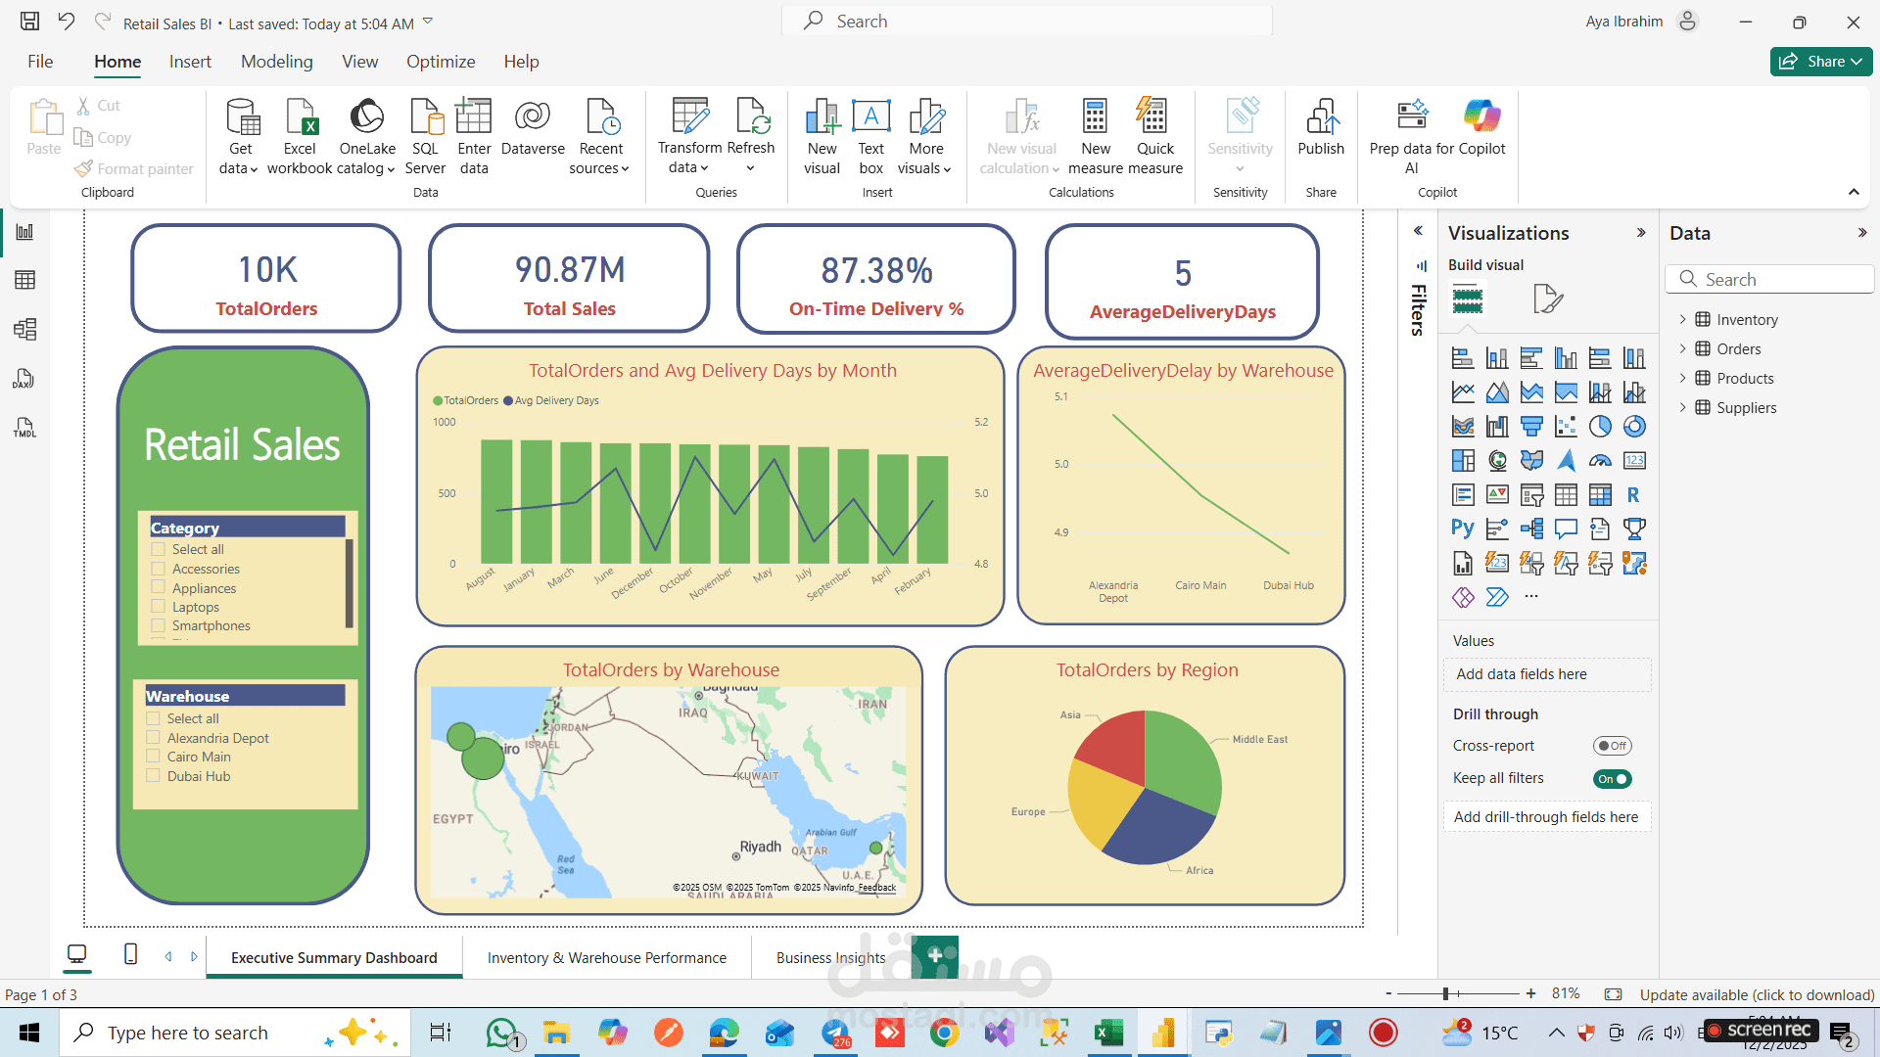Screen dimensions: 1880x1057
Task: Check Smartphones in the Category slicer
Action: point(158,625)
